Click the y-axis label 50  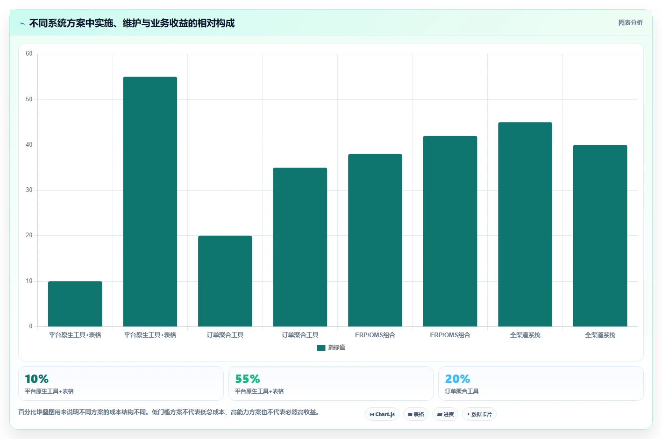(x=29, y=99)
